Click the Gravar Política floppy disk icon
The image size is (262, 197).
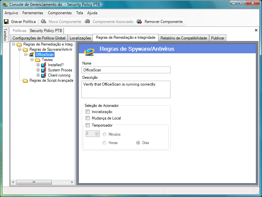pos(6,22)
